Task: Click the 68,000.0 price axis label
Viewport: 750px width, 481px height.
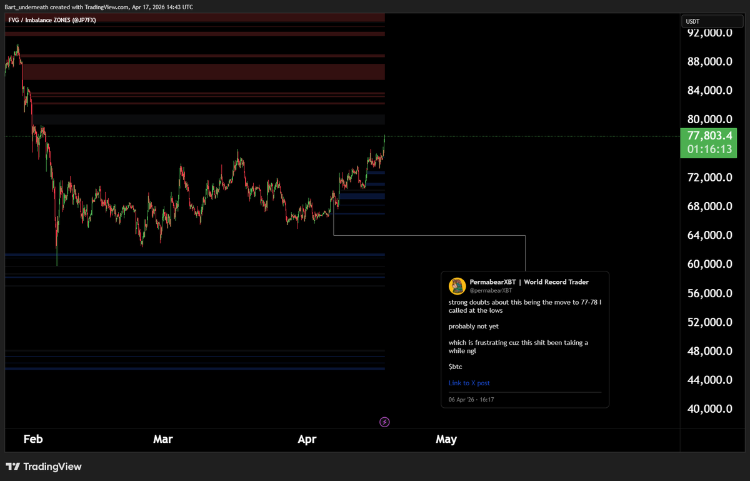Action: tap(709, 206)
